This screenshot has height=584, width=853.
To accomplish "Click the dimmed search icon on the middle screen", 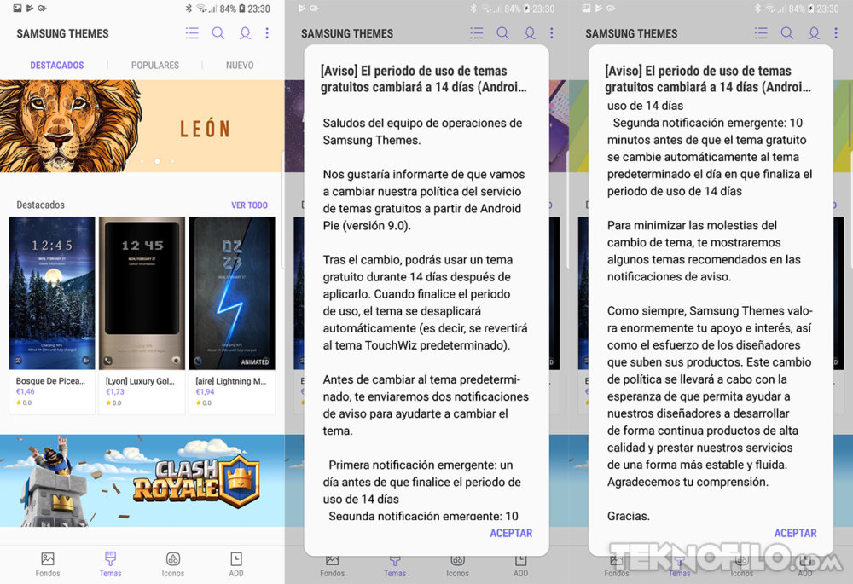I will [502, 33].
